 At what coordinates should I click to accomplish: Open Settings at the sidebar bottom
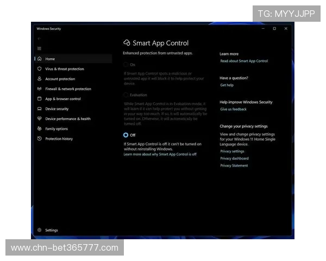tap(51, 230)
